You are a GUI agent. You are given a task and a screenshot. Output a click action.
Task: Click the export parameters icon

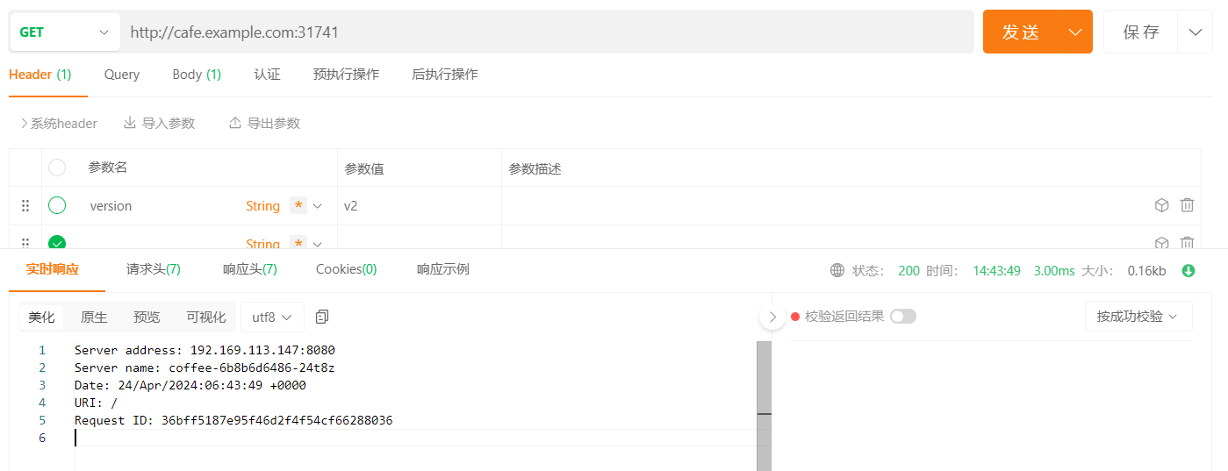click(234, 124)
